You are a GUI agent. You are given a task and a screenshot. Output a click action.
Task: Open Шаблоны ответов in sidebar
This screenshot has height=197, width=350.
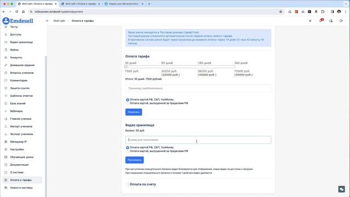pos(22,96)
